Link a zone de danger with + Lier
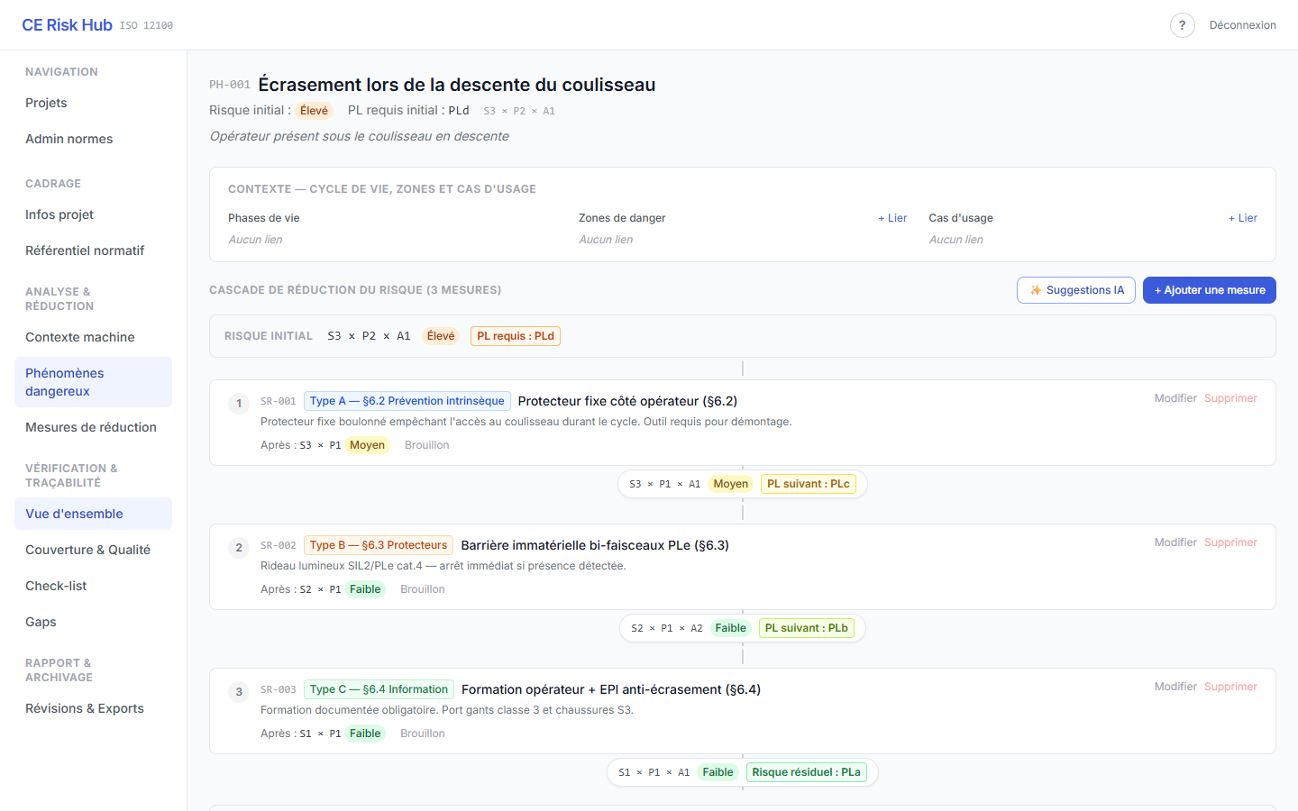This screenshot has width=1298, height=811. 892,218
